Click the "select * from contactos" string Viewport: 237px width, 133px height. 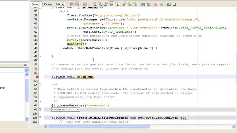(135, 28)
